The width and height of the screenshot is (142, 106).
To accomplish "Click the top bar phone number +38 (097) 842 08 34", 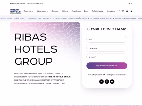I will coord(17,4).
